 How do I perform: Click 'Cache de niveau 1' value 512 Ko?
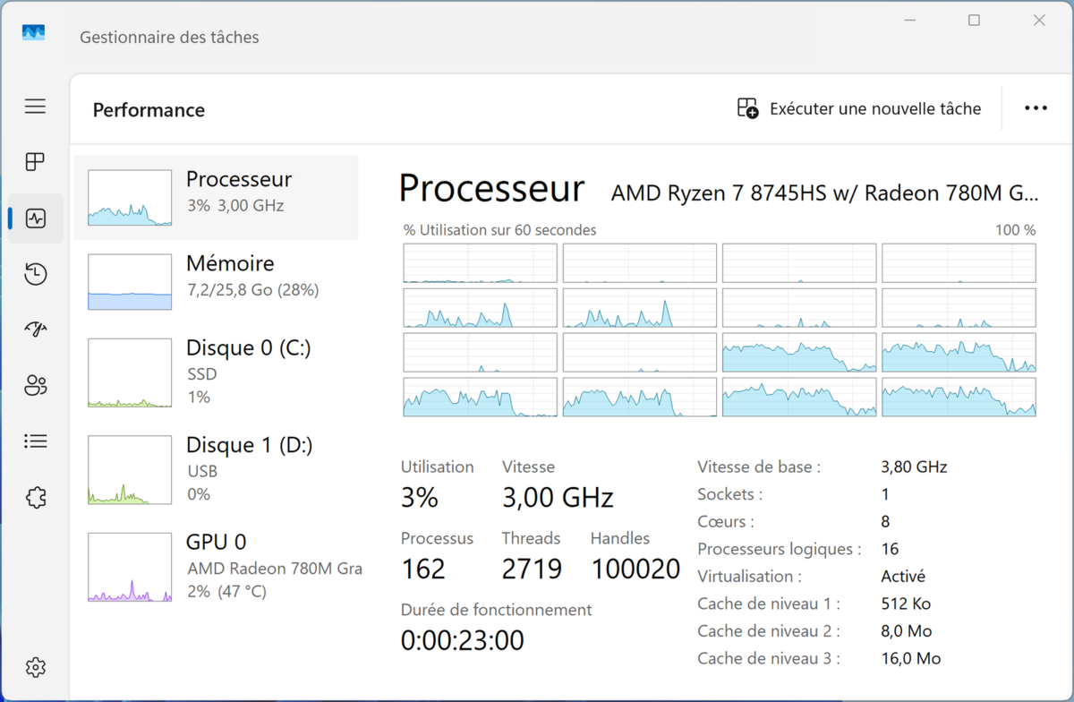point(908,604)
